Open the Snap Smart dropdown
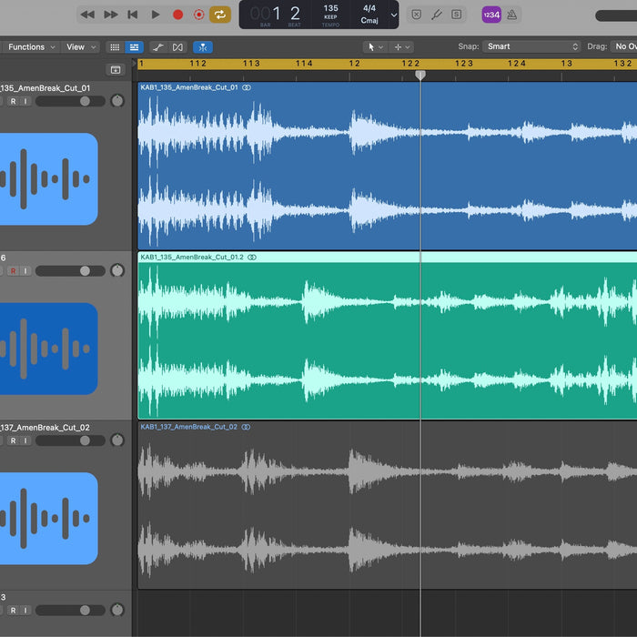 click(531, 46)
